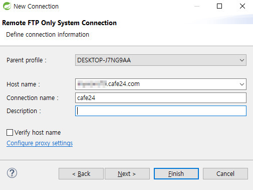Expand the Host name dropdown arrow
The width and height of the screenshot is (253, 190).
point(242,84)
